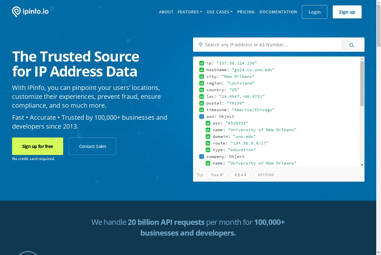This screenshot has height=255, width=381.
Task: Click the string icon beside ip field
Action: click(202, 63)
